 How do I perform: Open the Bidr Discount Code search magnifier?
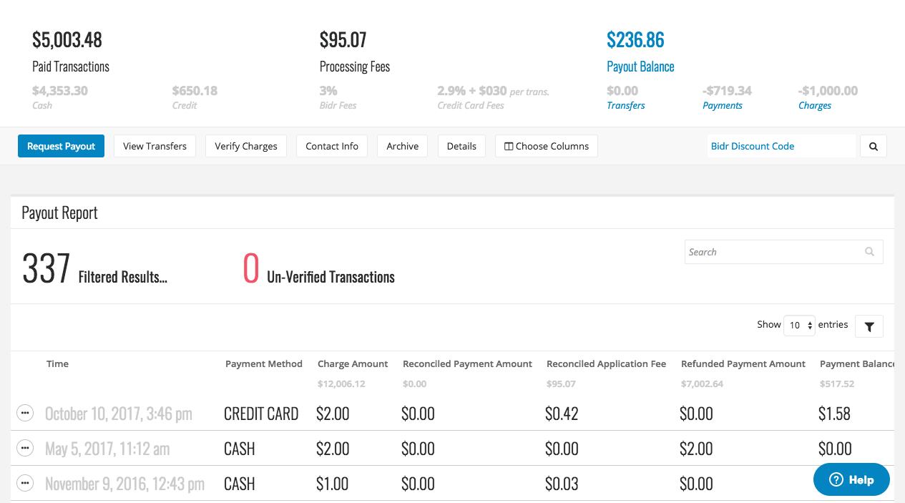(x=873, y=146)
